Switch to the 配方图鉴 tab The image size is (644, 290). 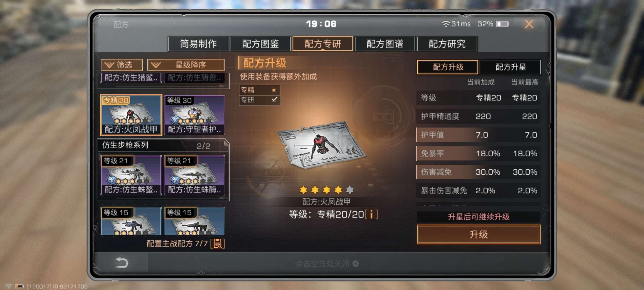pos(260,44)
